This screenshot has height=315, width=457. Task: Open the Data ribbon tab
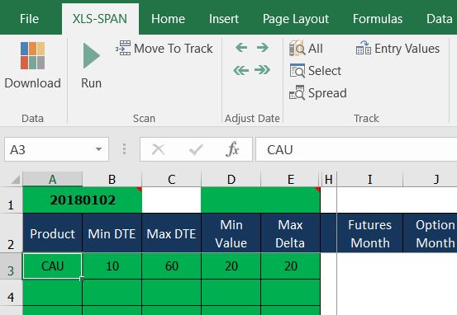point(439,19)
